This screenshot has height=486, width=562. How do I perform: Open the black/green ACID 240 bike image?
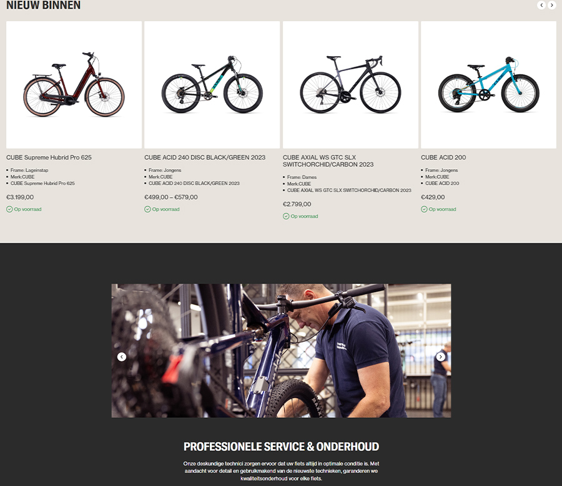pyautogui.click(x=212, y=85)
